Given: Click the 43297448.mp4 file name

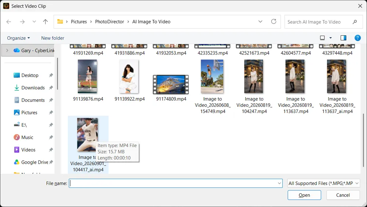Looking at the screenshot, I should click(x=337, y=53).
